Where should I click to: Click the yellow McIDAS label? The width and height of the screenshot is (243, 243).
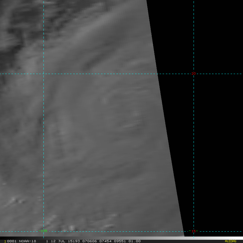tap(230, 241)
